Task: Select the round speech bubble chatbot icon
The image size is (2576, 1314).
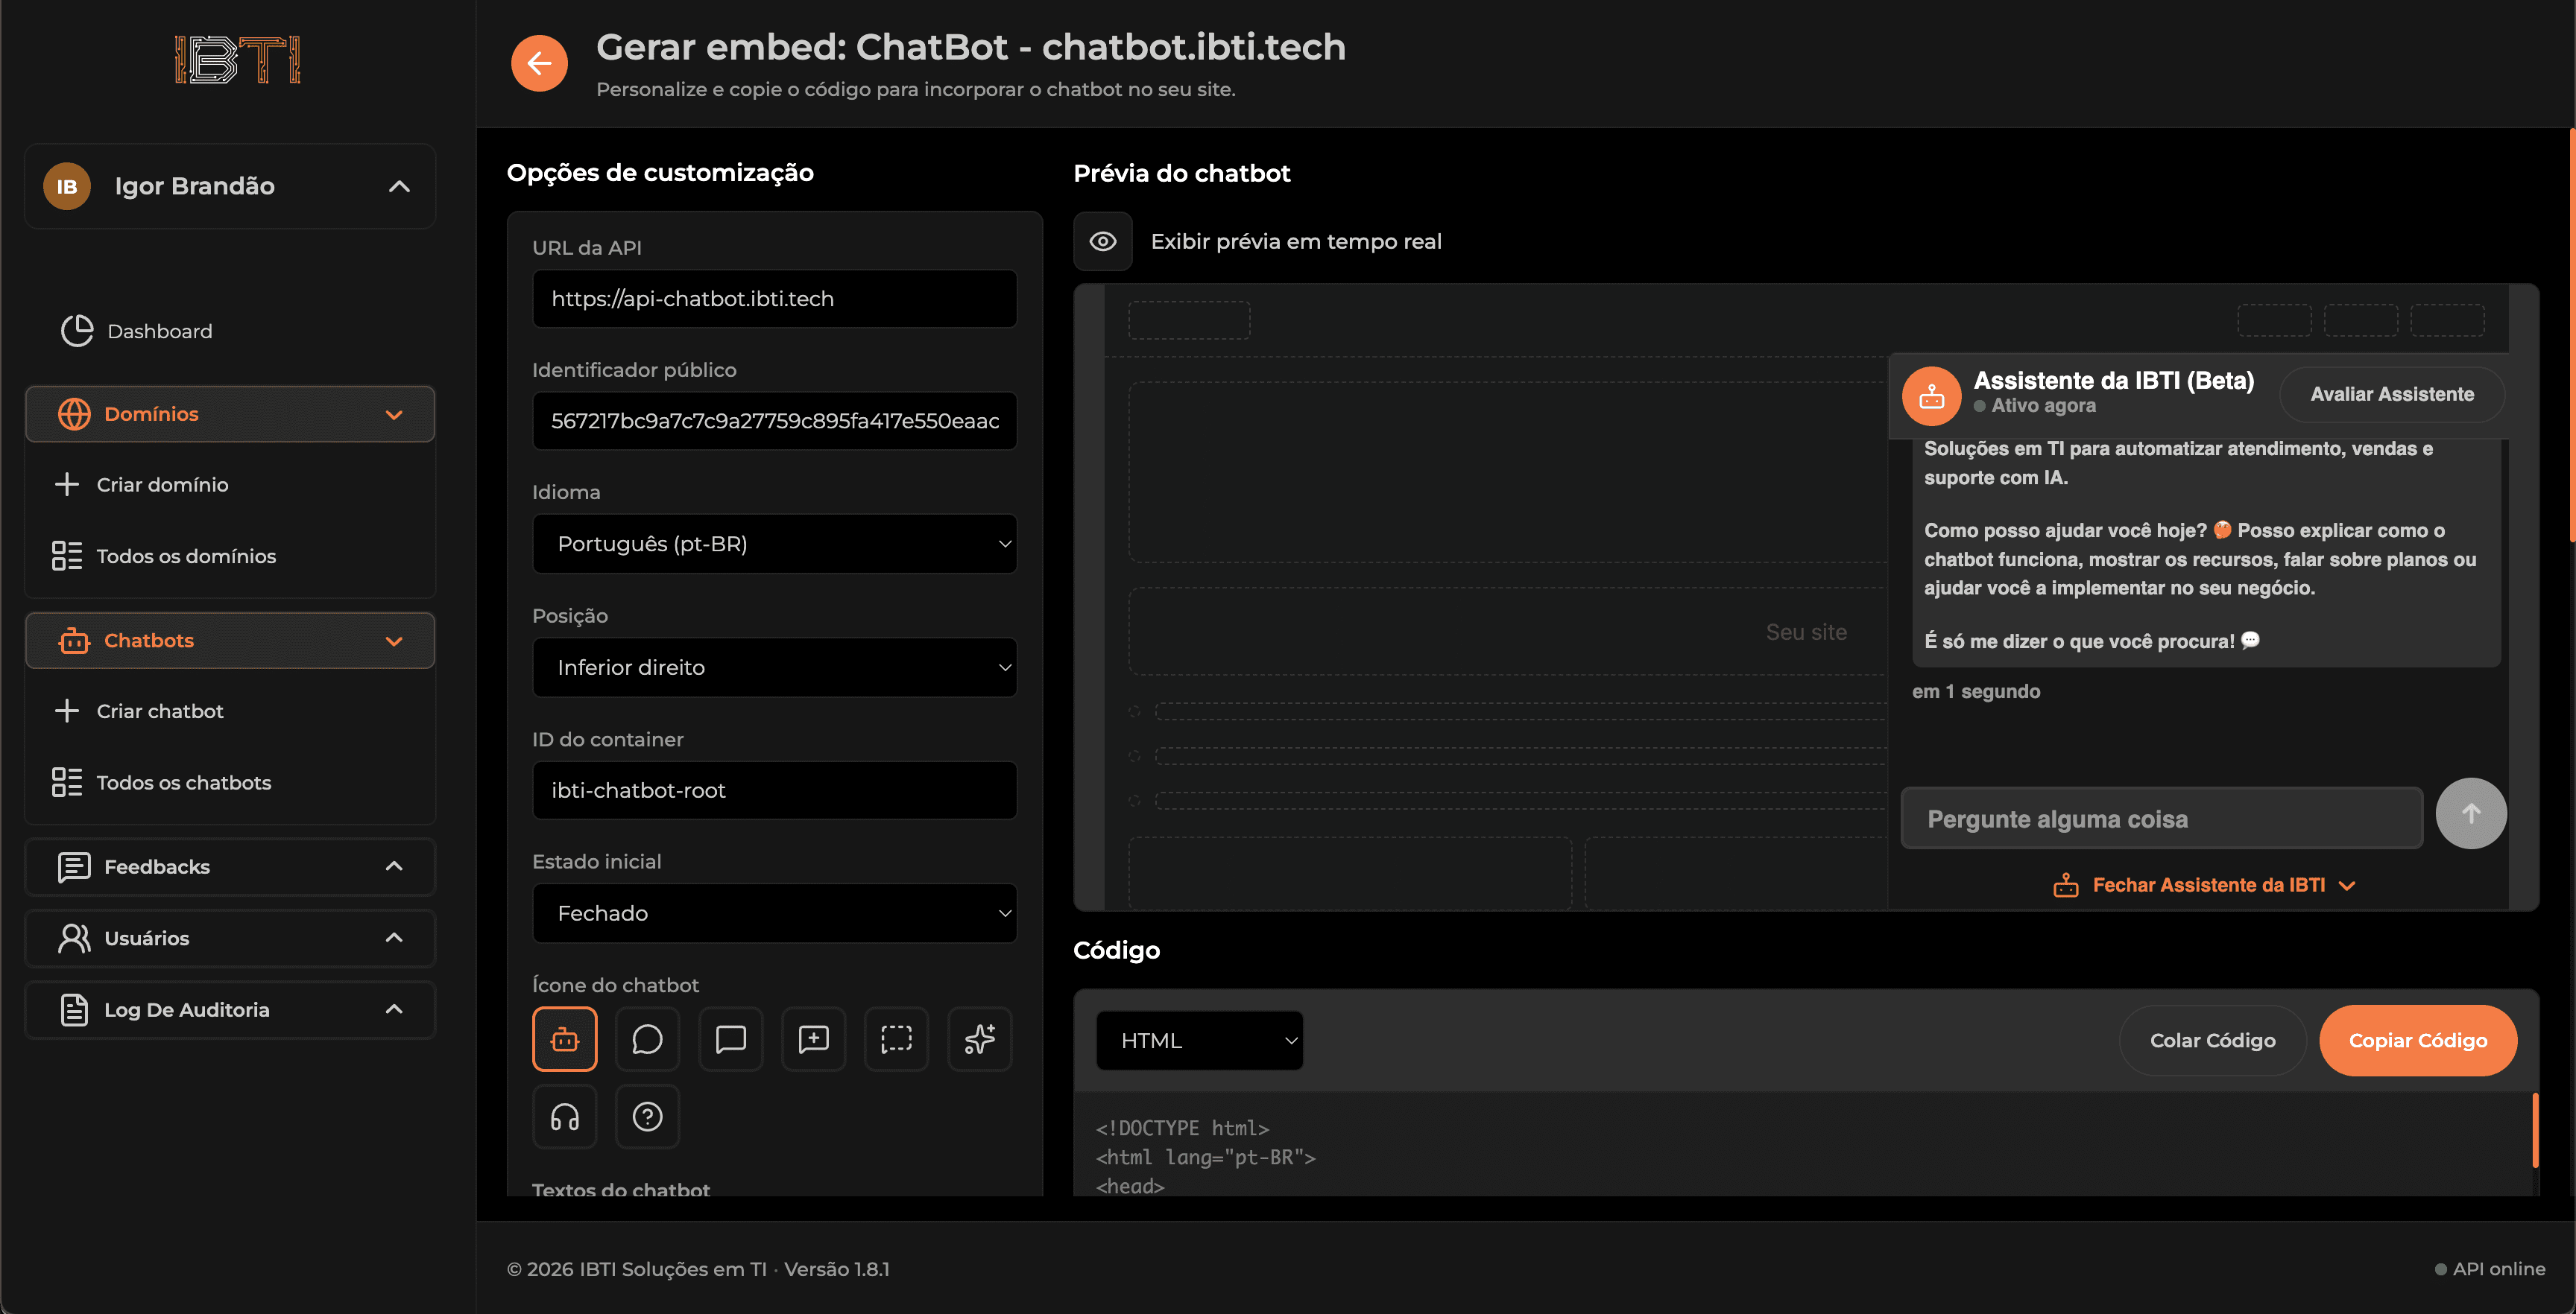Action: coord(647,1039)
